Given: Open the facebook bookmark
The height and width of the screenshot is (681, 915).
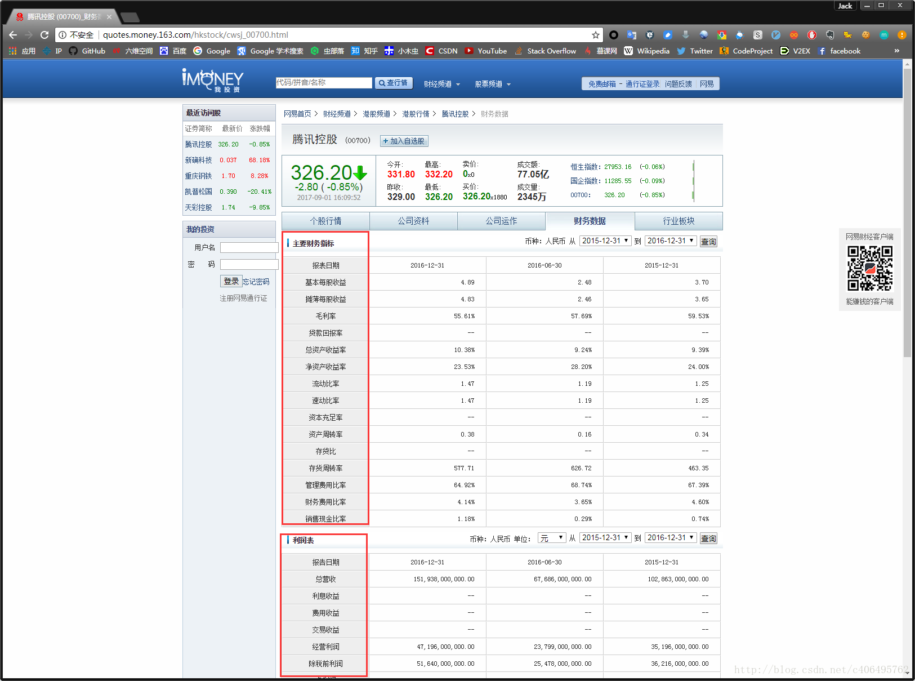Looking at the screenshot, I should [x=840, y=51].
